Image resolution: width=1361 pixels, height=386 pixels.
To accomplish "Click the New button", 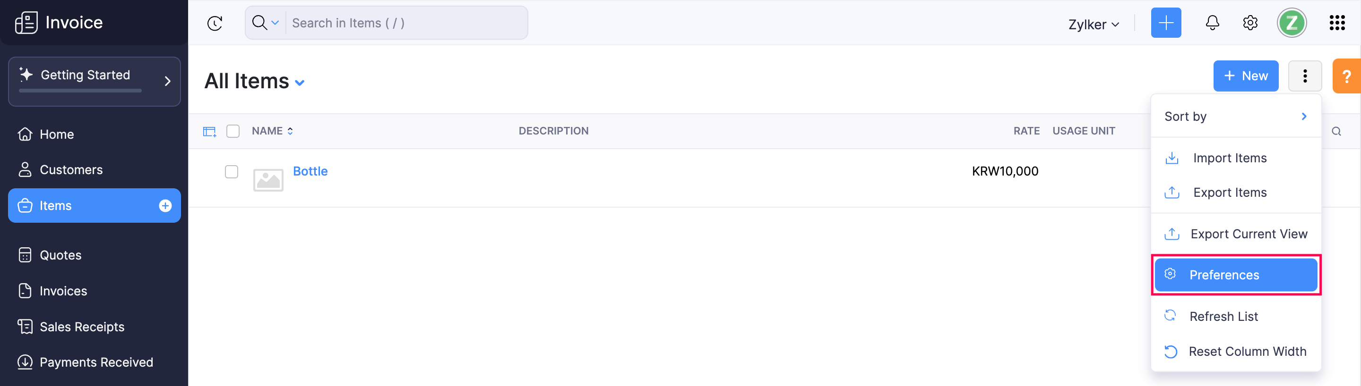I will (1246, 76).
